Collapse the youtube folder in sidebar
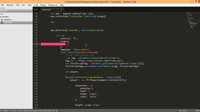The width and height of the screenshot is (200, 112). click(x=1, y=17)
